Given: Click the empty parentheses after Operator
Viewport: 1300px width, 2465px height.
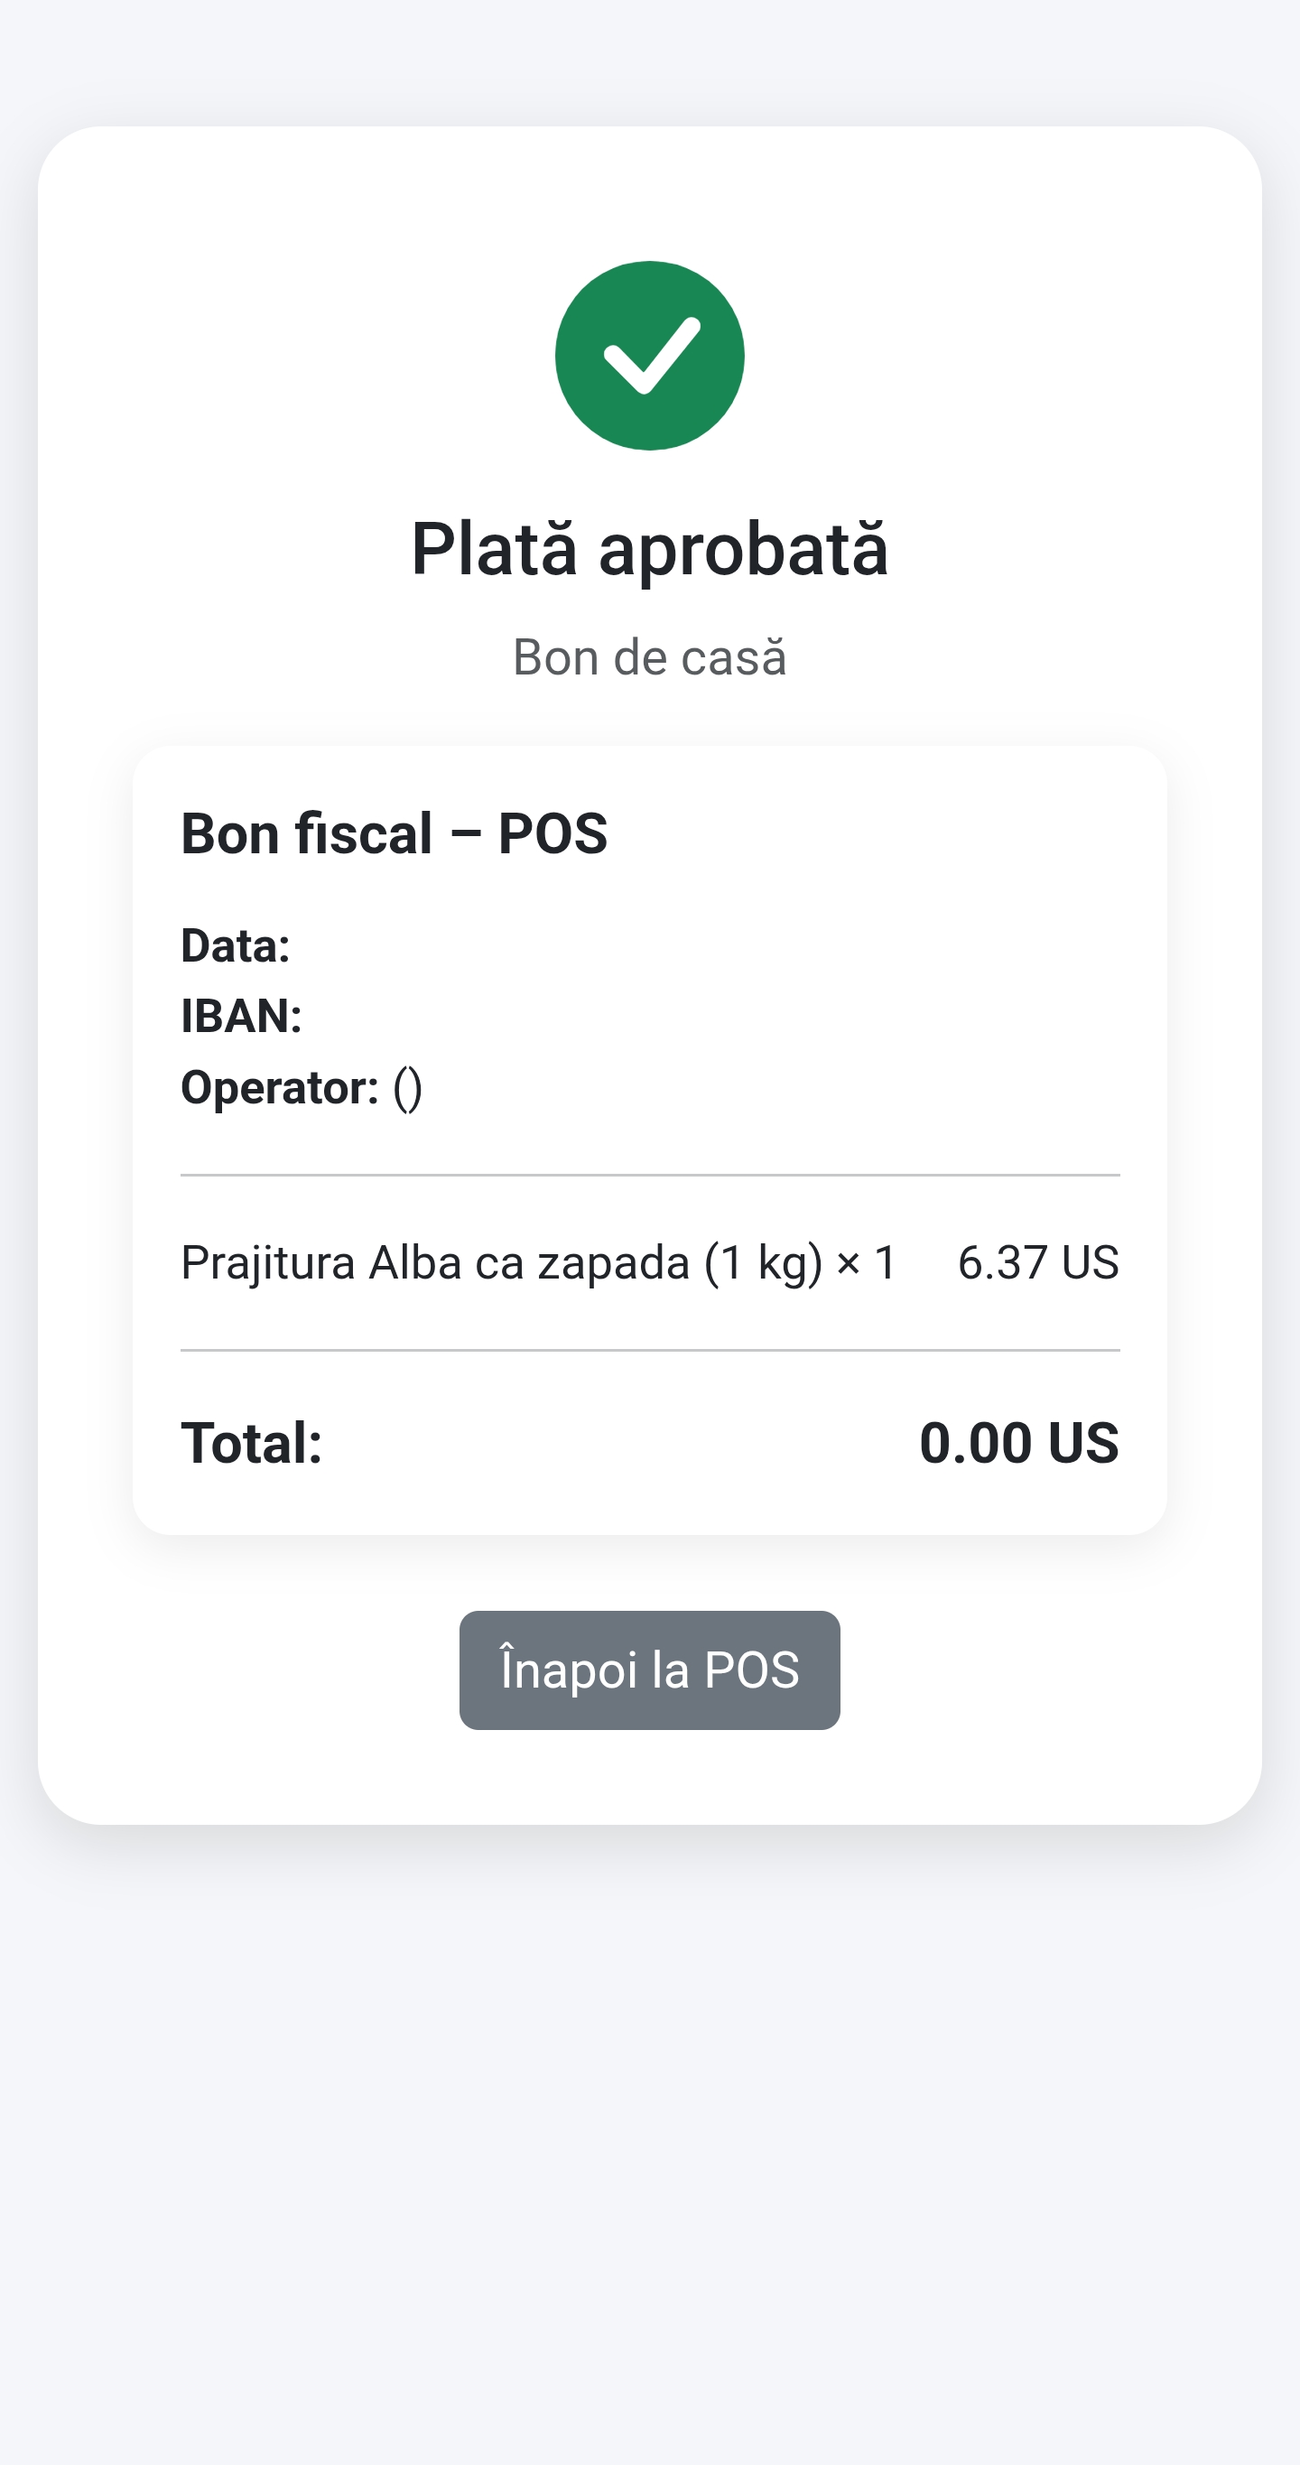Looking at the screenshot, I should [x=407, y=1089].
